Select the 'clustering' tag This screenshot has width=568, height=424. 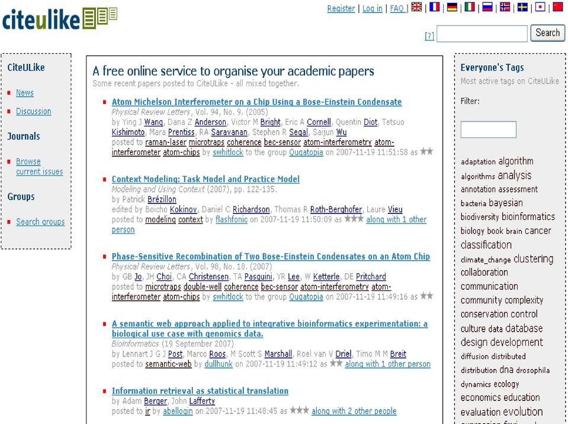tap(534, 259)
